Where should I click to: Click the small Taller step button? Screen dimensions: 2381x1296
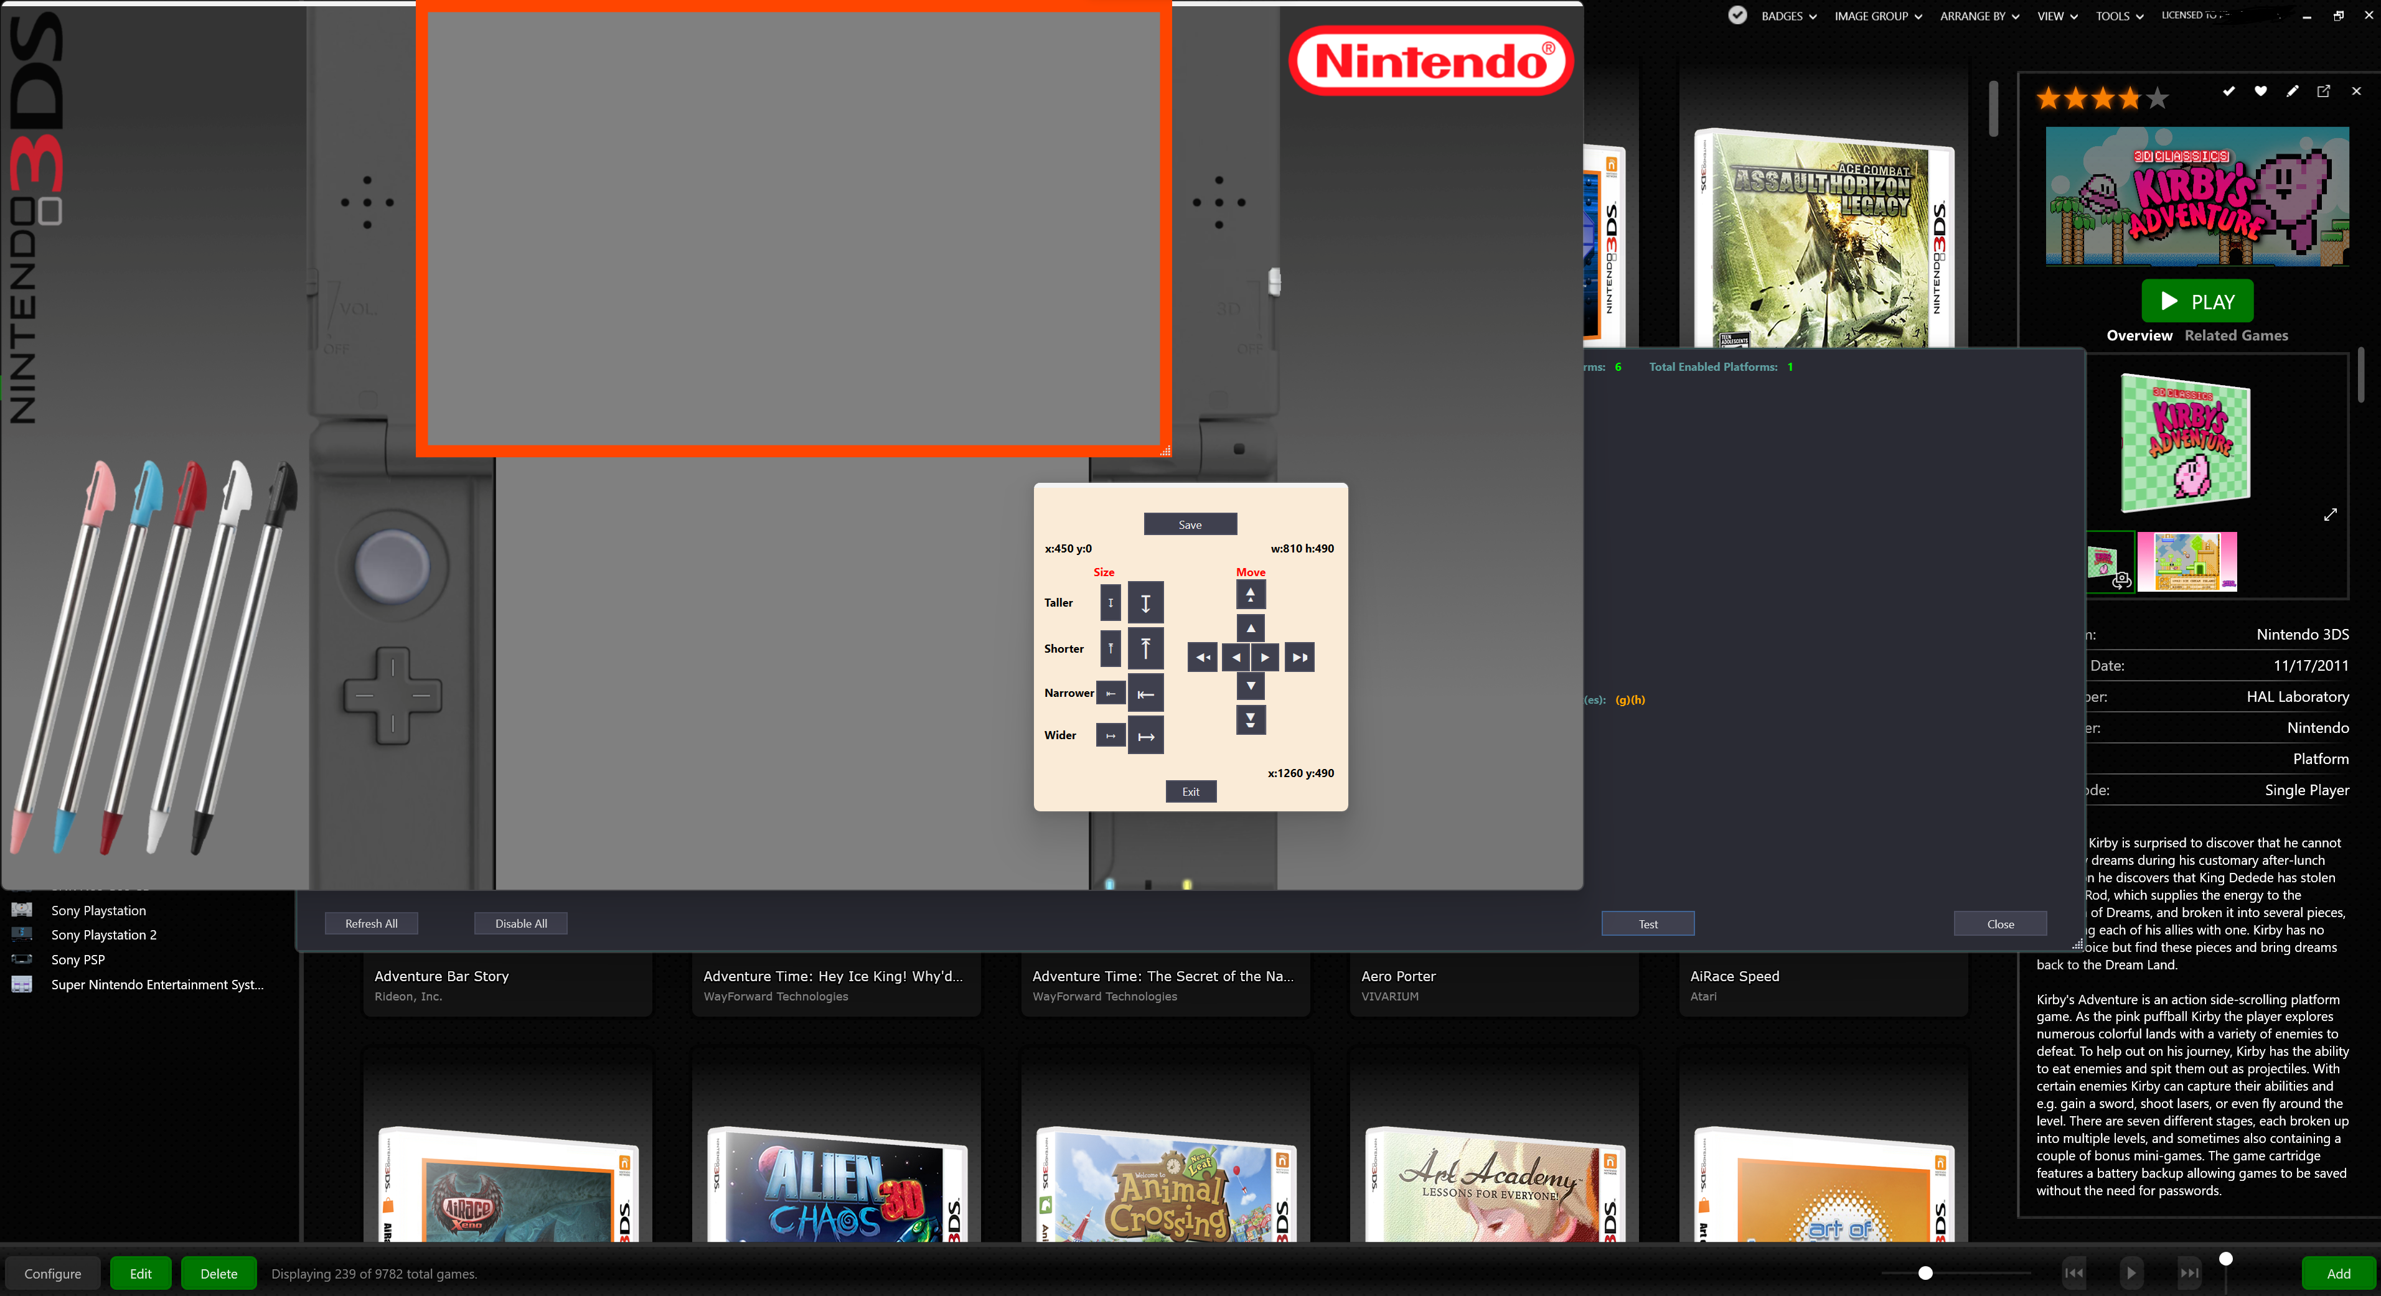coord(1110,602)
